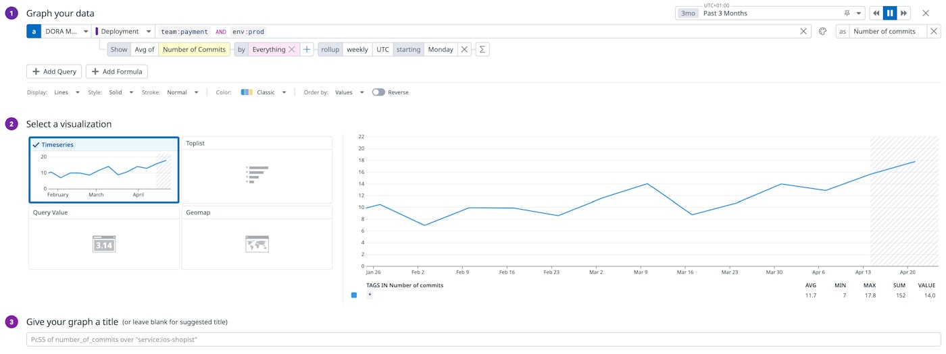Open the Color Classic palette dropdown

[264, 92]
